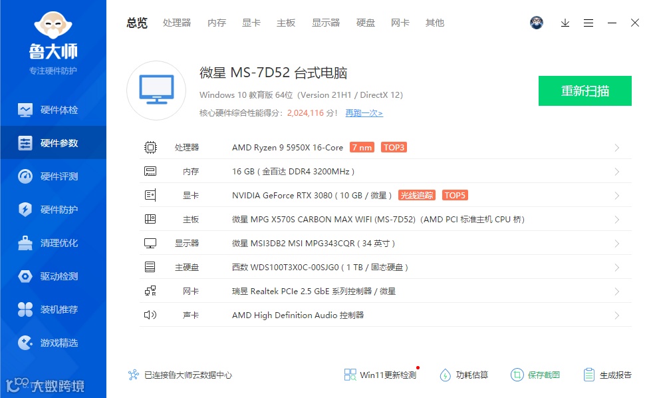Expand the 处理器 row chevron

(x=617, y=148)
